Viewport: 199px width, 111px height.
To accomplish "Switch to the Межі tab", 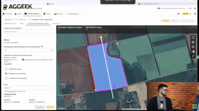I will pyautogui.click(x=22, y=23).
